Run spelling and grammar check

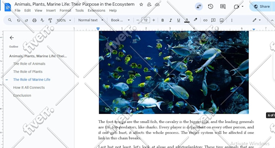(42, 20)
